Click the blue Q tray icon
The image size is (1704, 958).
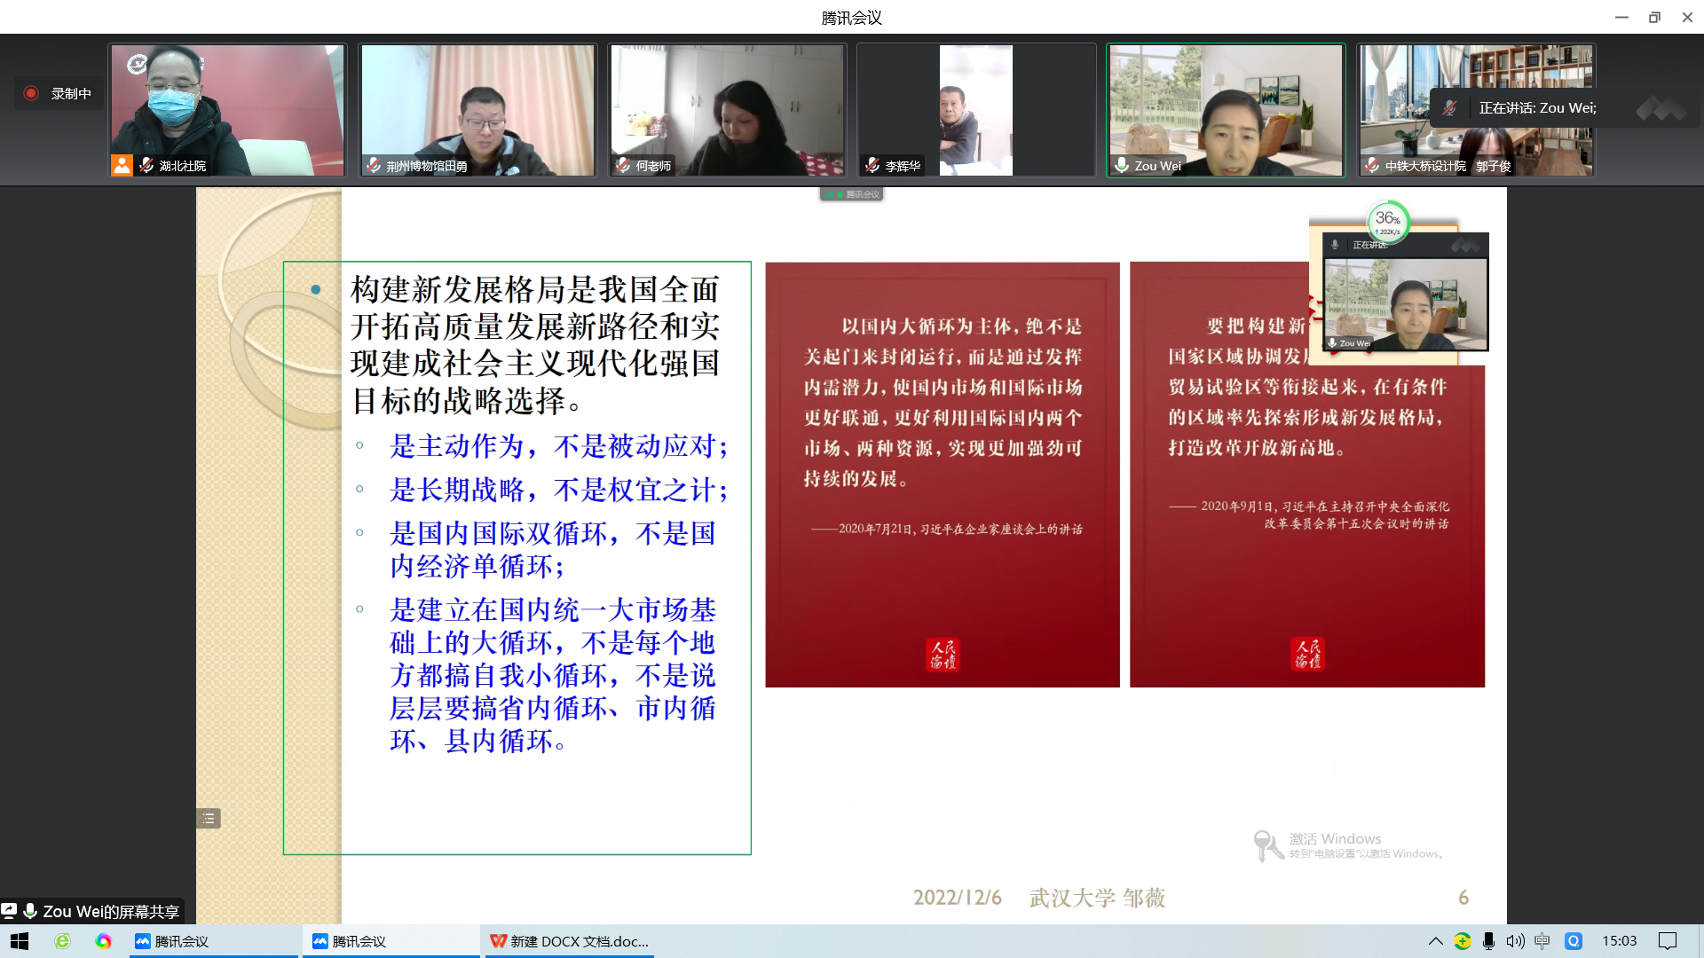[1574, 941]
